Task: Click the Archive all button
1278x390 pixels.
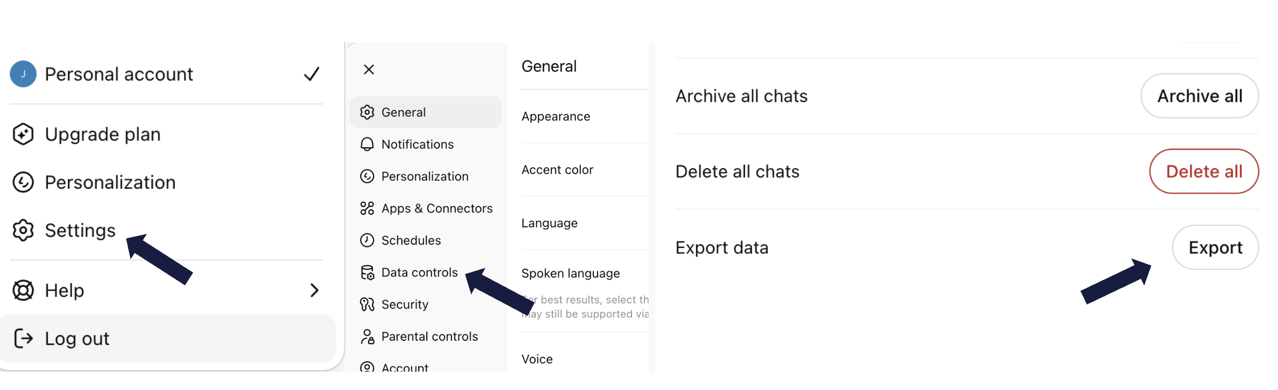Action: pos(1200,96)
